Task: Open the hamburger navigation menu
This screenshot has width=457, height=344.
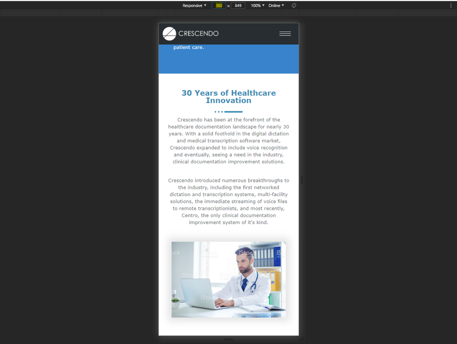Action: click(285, 34)
